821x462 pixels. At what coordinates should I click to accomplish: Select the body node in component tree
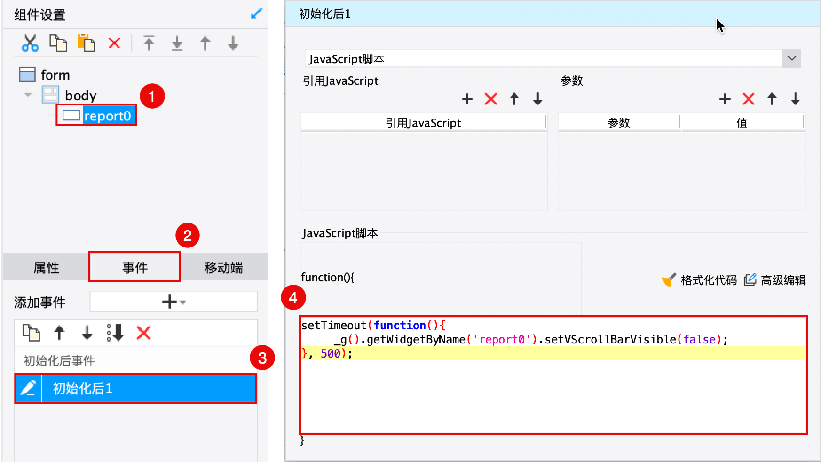click(x=69, y=95)
